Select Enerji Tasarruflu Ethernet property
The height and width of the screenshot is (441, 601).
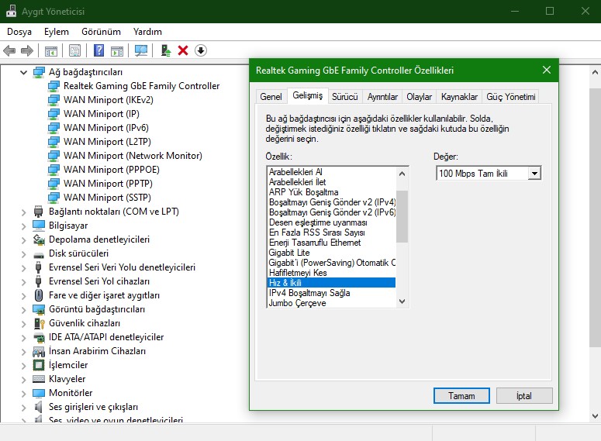[x=332, y=243]
